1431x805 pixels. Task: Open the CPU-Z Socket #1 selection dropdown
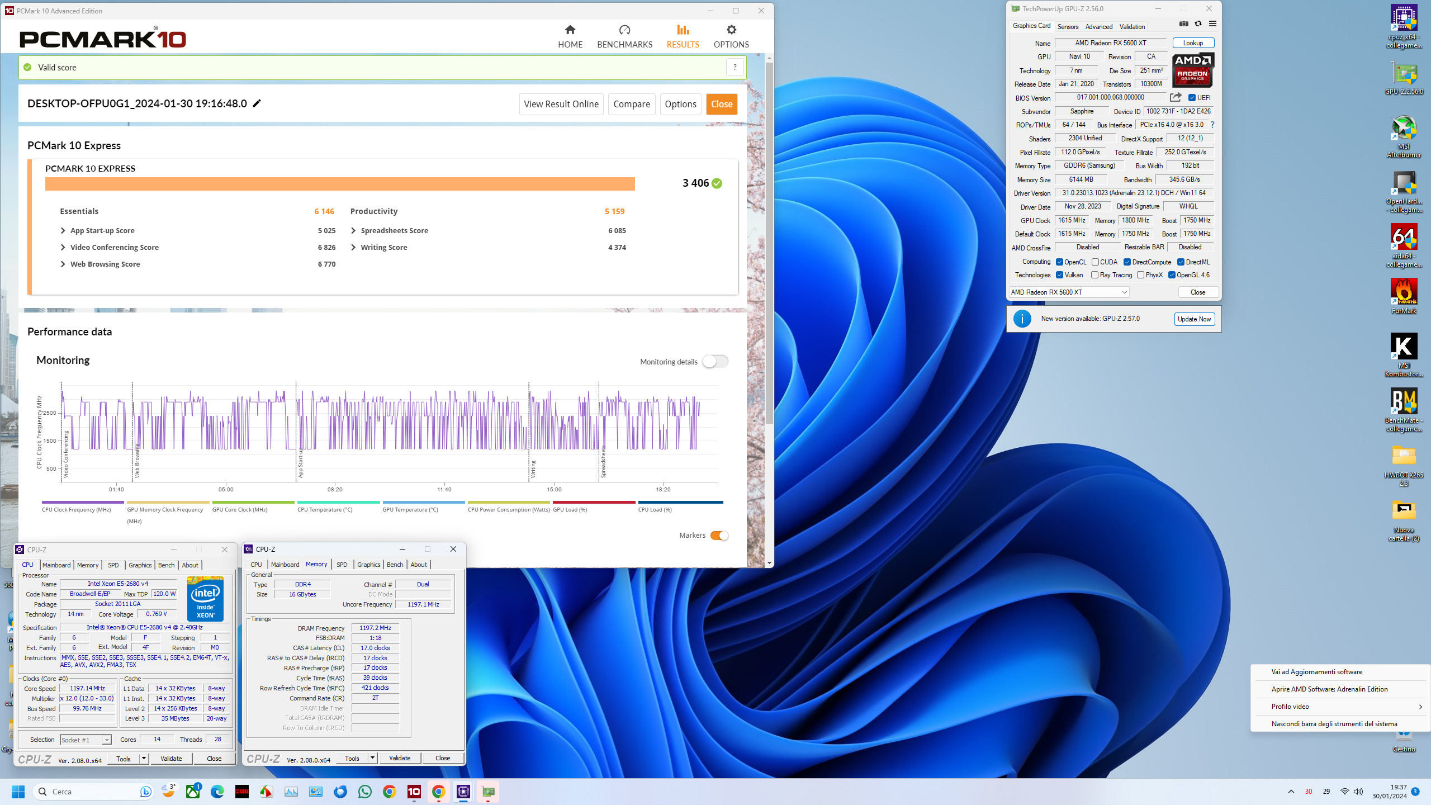tap(86, 740)
